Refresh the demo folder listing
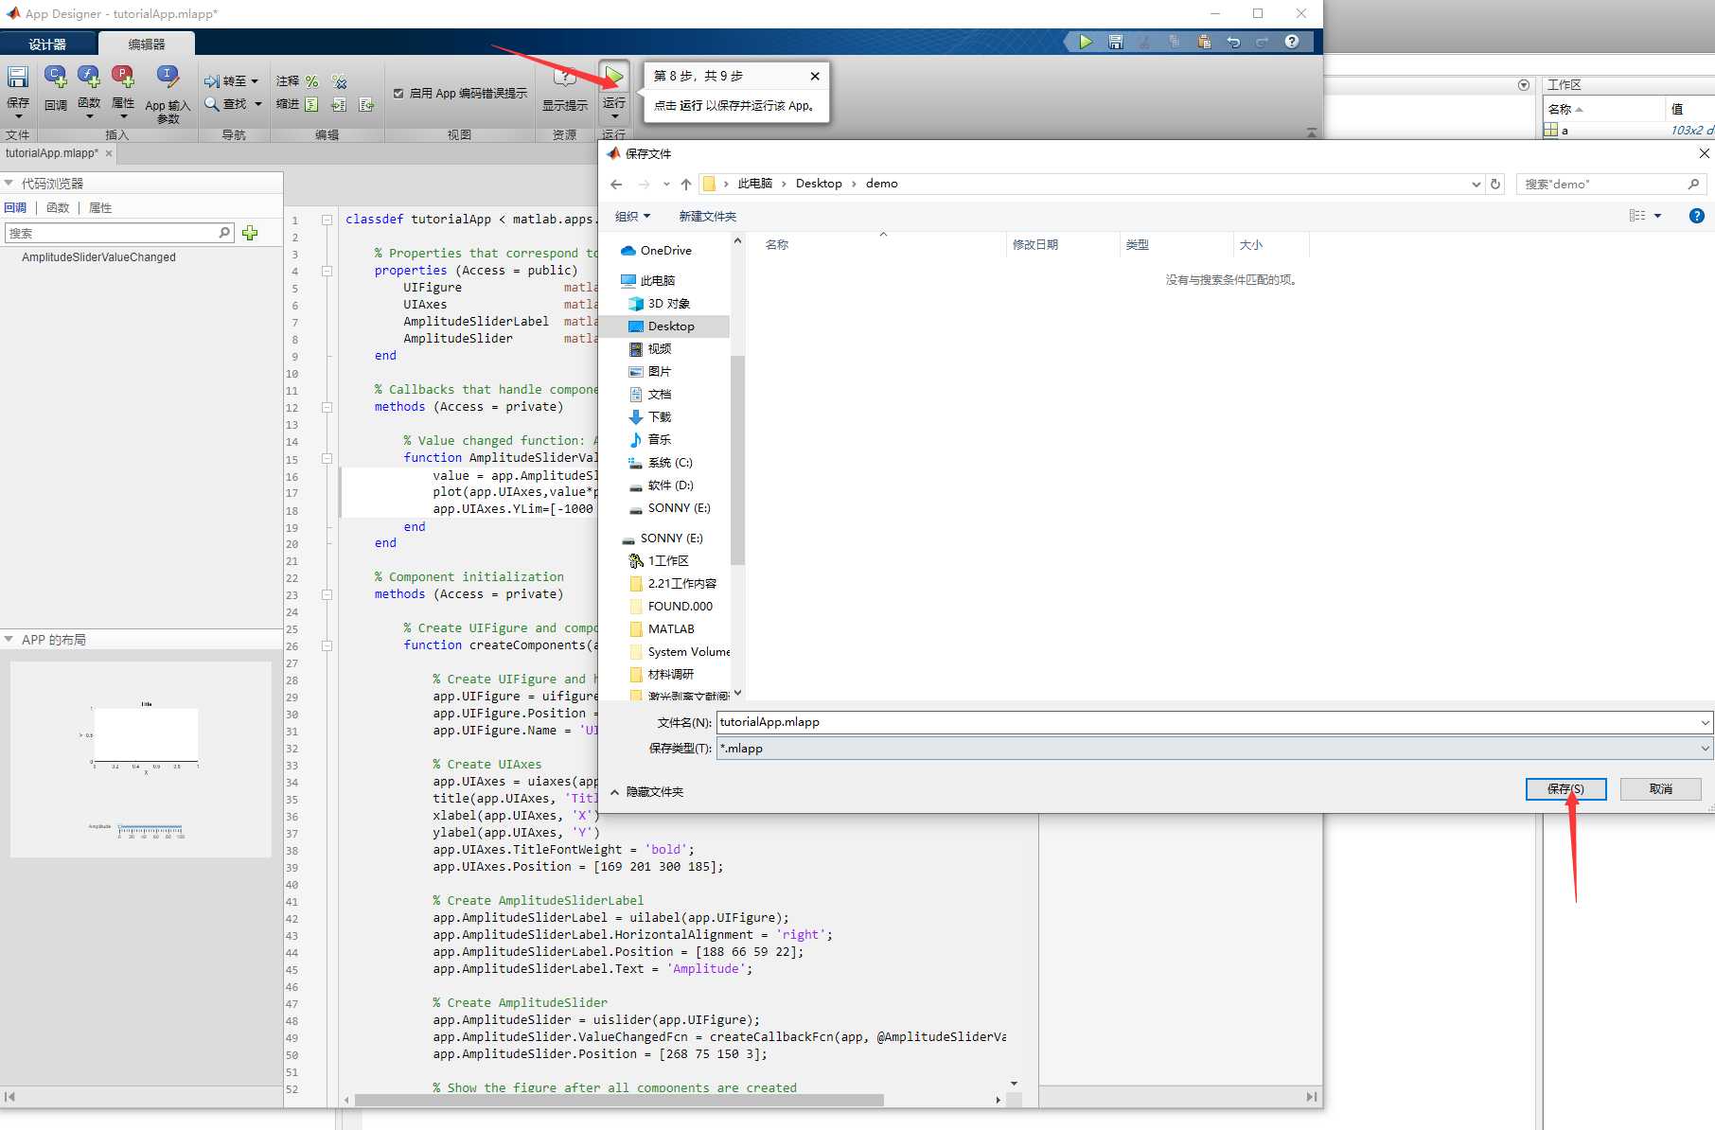This screenshot has width=1715, height=1130. point(1495,184)
